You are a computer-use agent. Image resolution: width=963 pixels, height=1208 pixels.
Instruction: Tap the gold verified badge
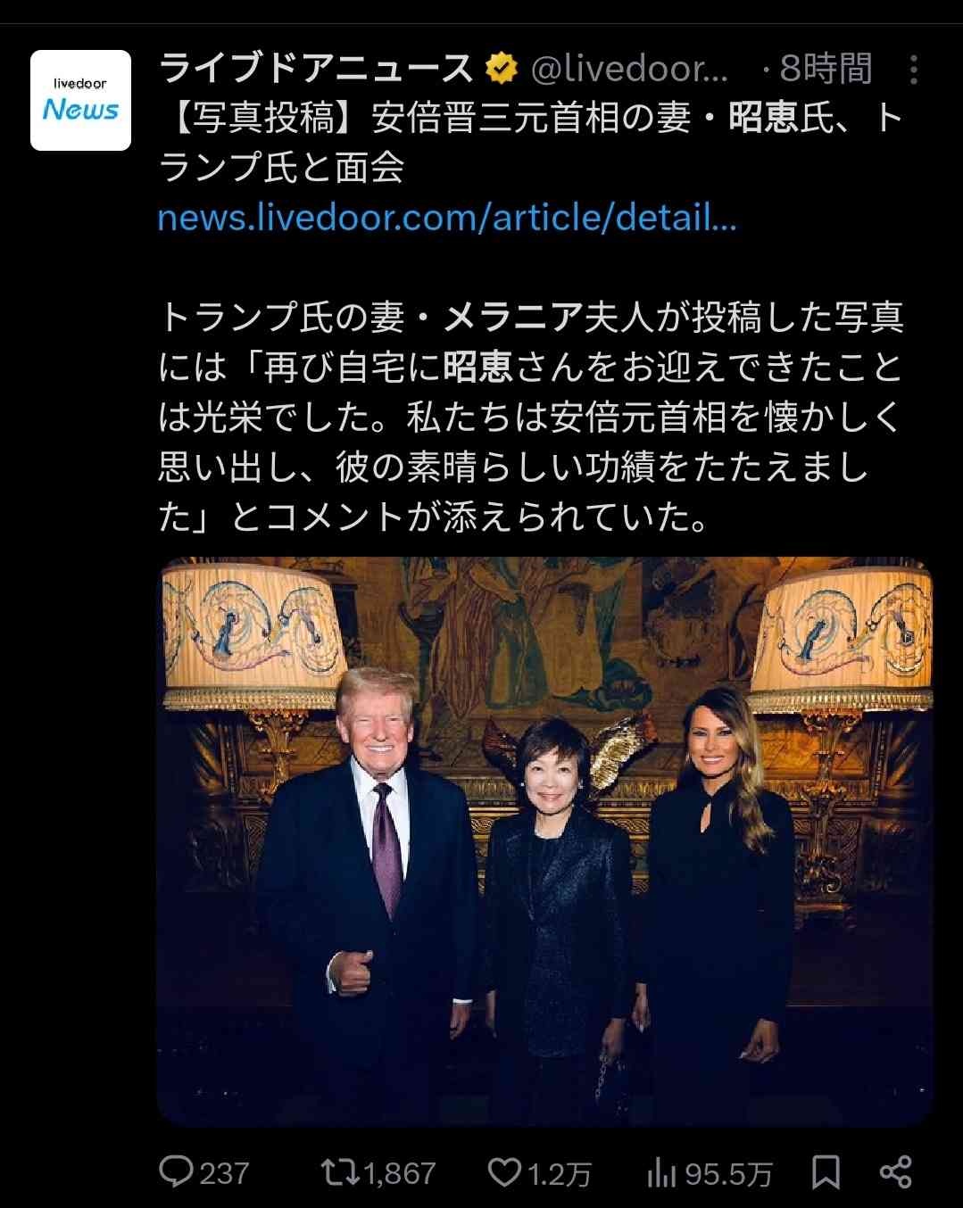(502, 68)
